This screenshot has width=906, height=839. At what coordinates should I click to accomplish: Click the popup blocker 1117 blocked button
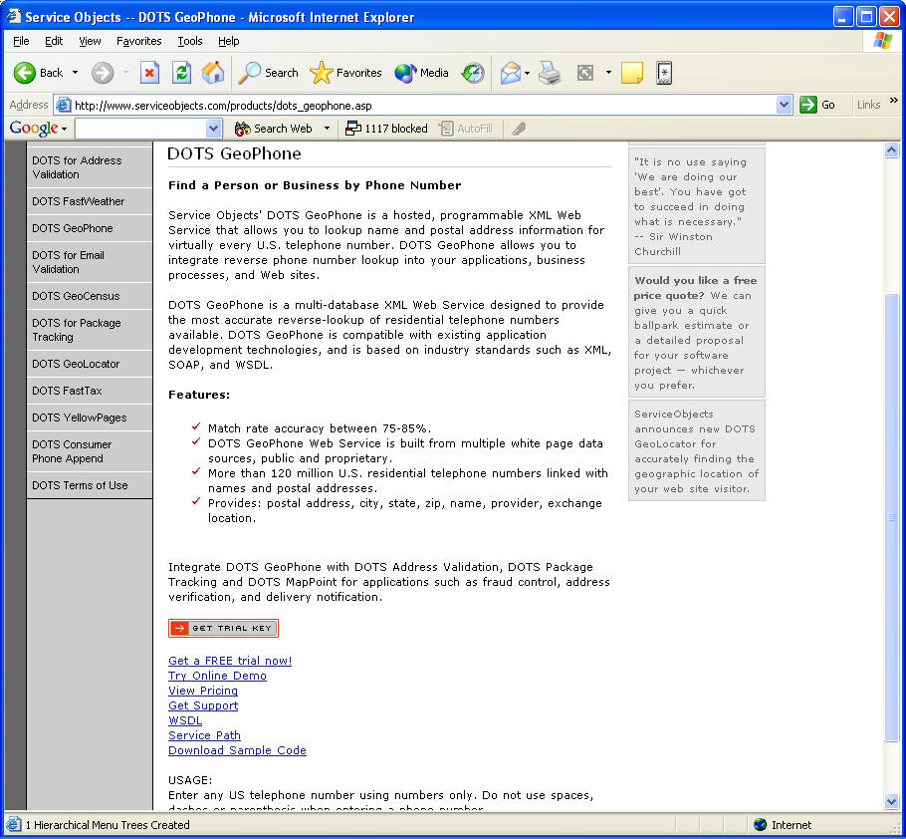pyautogui.click(x=386, y=129)
